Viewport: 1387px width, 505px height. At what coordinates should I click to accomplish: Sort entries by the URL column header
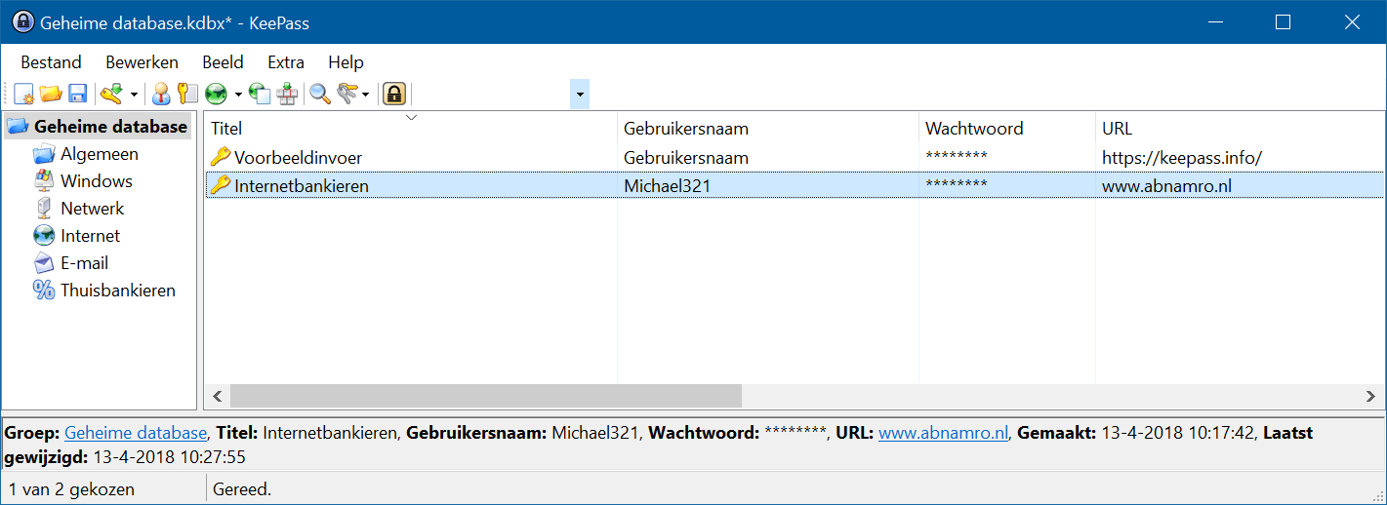pos(1240,128)
